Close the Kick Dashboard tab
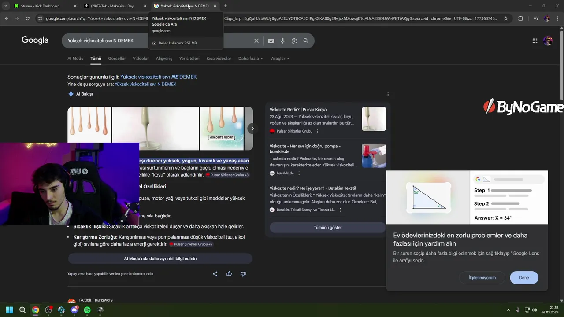 point(75,6)
